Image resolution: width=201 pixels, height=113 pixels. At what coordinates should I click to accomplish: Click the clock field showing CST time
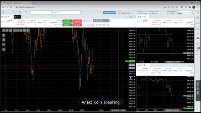pyautogui.click(x=55, y=13)
